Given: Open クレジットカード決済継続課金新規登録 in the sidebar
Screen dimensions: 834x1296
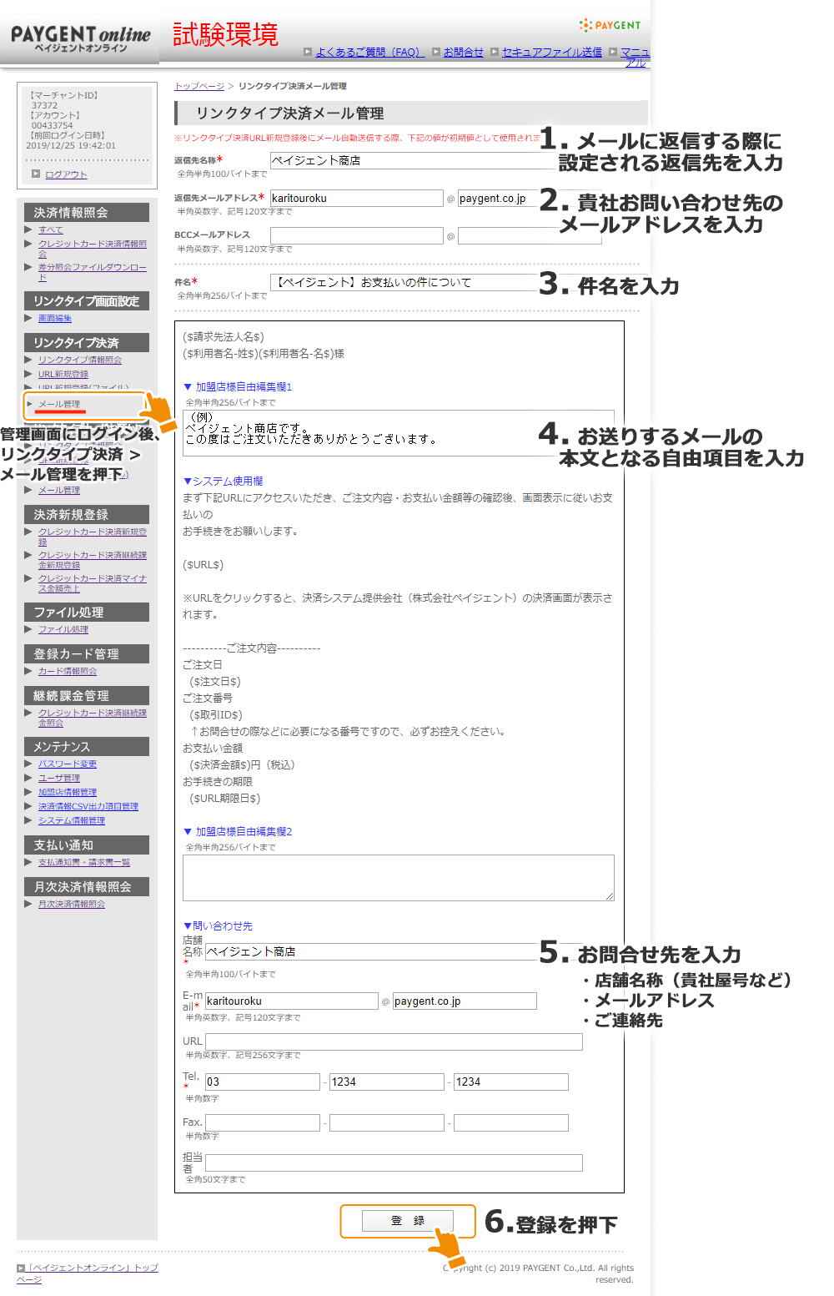Looking at the screenshot, I should click(92, 560).
